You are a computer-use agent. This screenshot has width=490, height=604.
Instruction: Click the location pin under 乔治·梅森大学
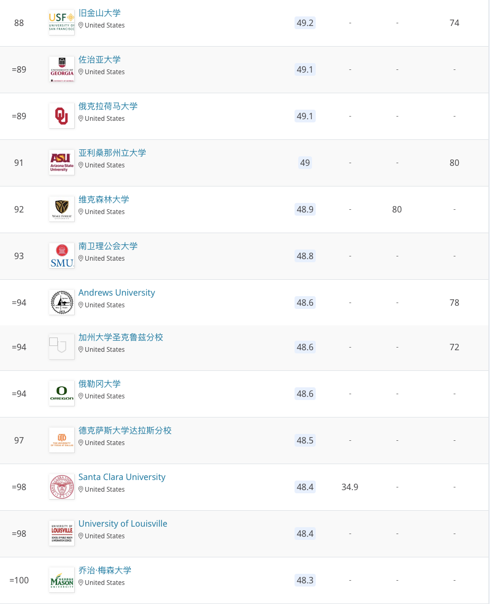81,583
